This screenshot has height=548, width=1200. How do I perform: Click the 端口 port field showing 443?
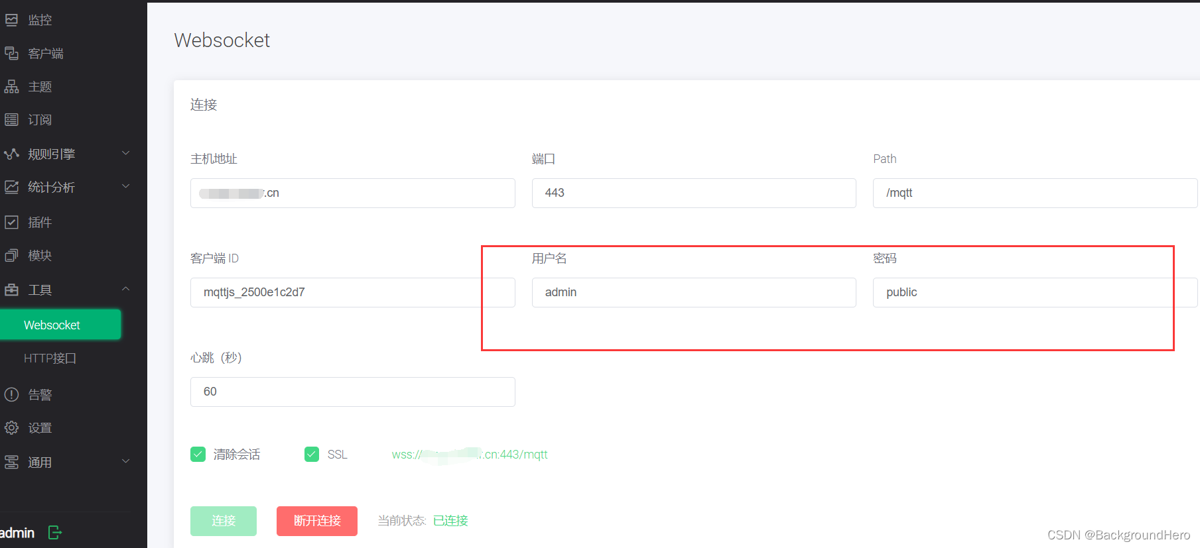coord(694,193)
